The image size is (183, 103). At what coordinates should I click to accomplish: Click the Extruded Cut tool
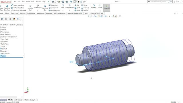(30, 8)
